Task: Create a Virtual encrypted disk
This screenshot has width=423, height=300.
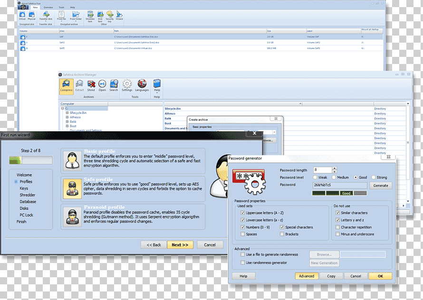Action: (x=22, y=16)
